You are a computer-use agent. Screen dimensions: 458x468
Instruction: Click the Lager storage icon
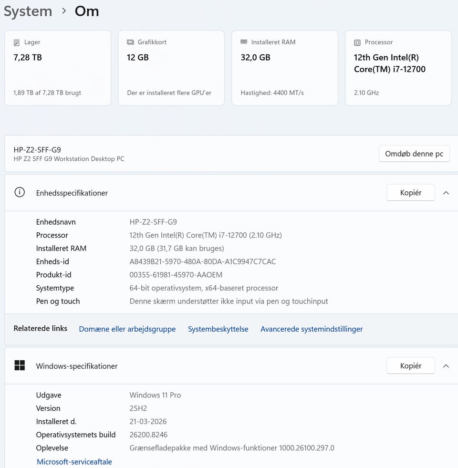[17, 42]
